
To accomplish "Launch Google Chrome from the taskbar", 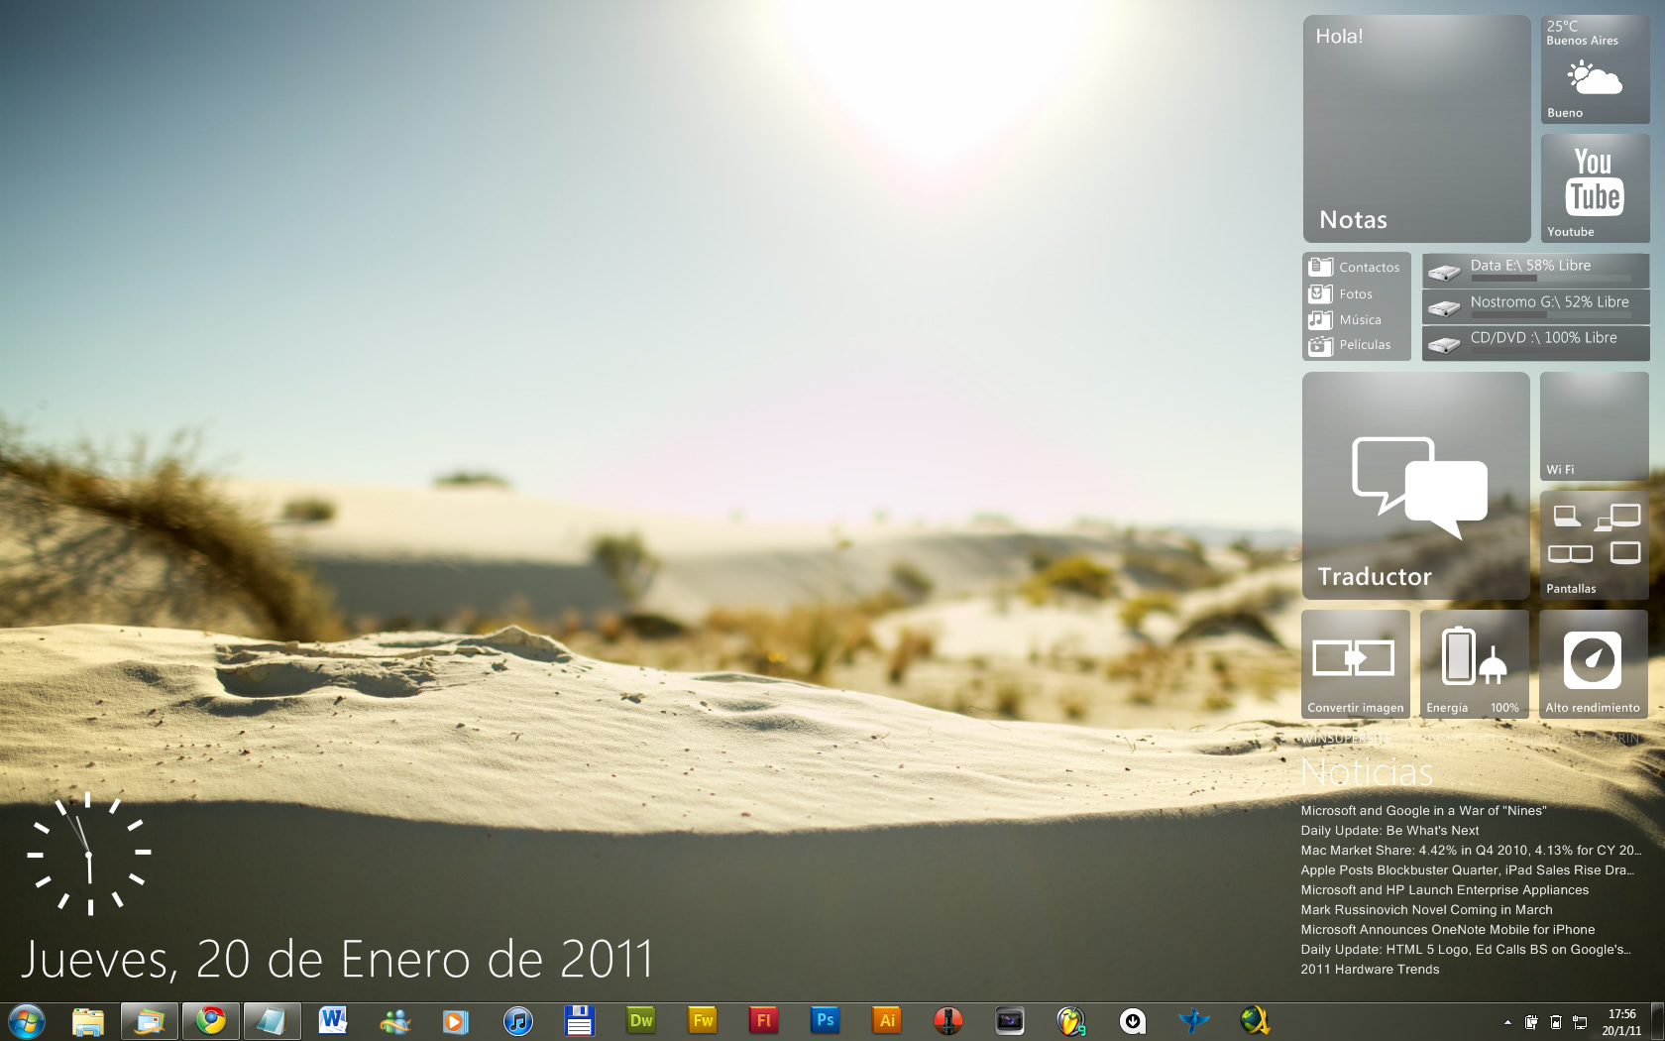I will [210, 1021].
